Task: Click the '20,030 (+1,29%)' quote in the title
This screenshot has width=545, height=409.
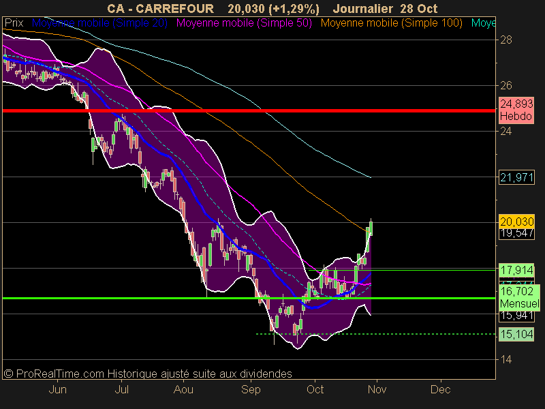Action: pos(274,8)
